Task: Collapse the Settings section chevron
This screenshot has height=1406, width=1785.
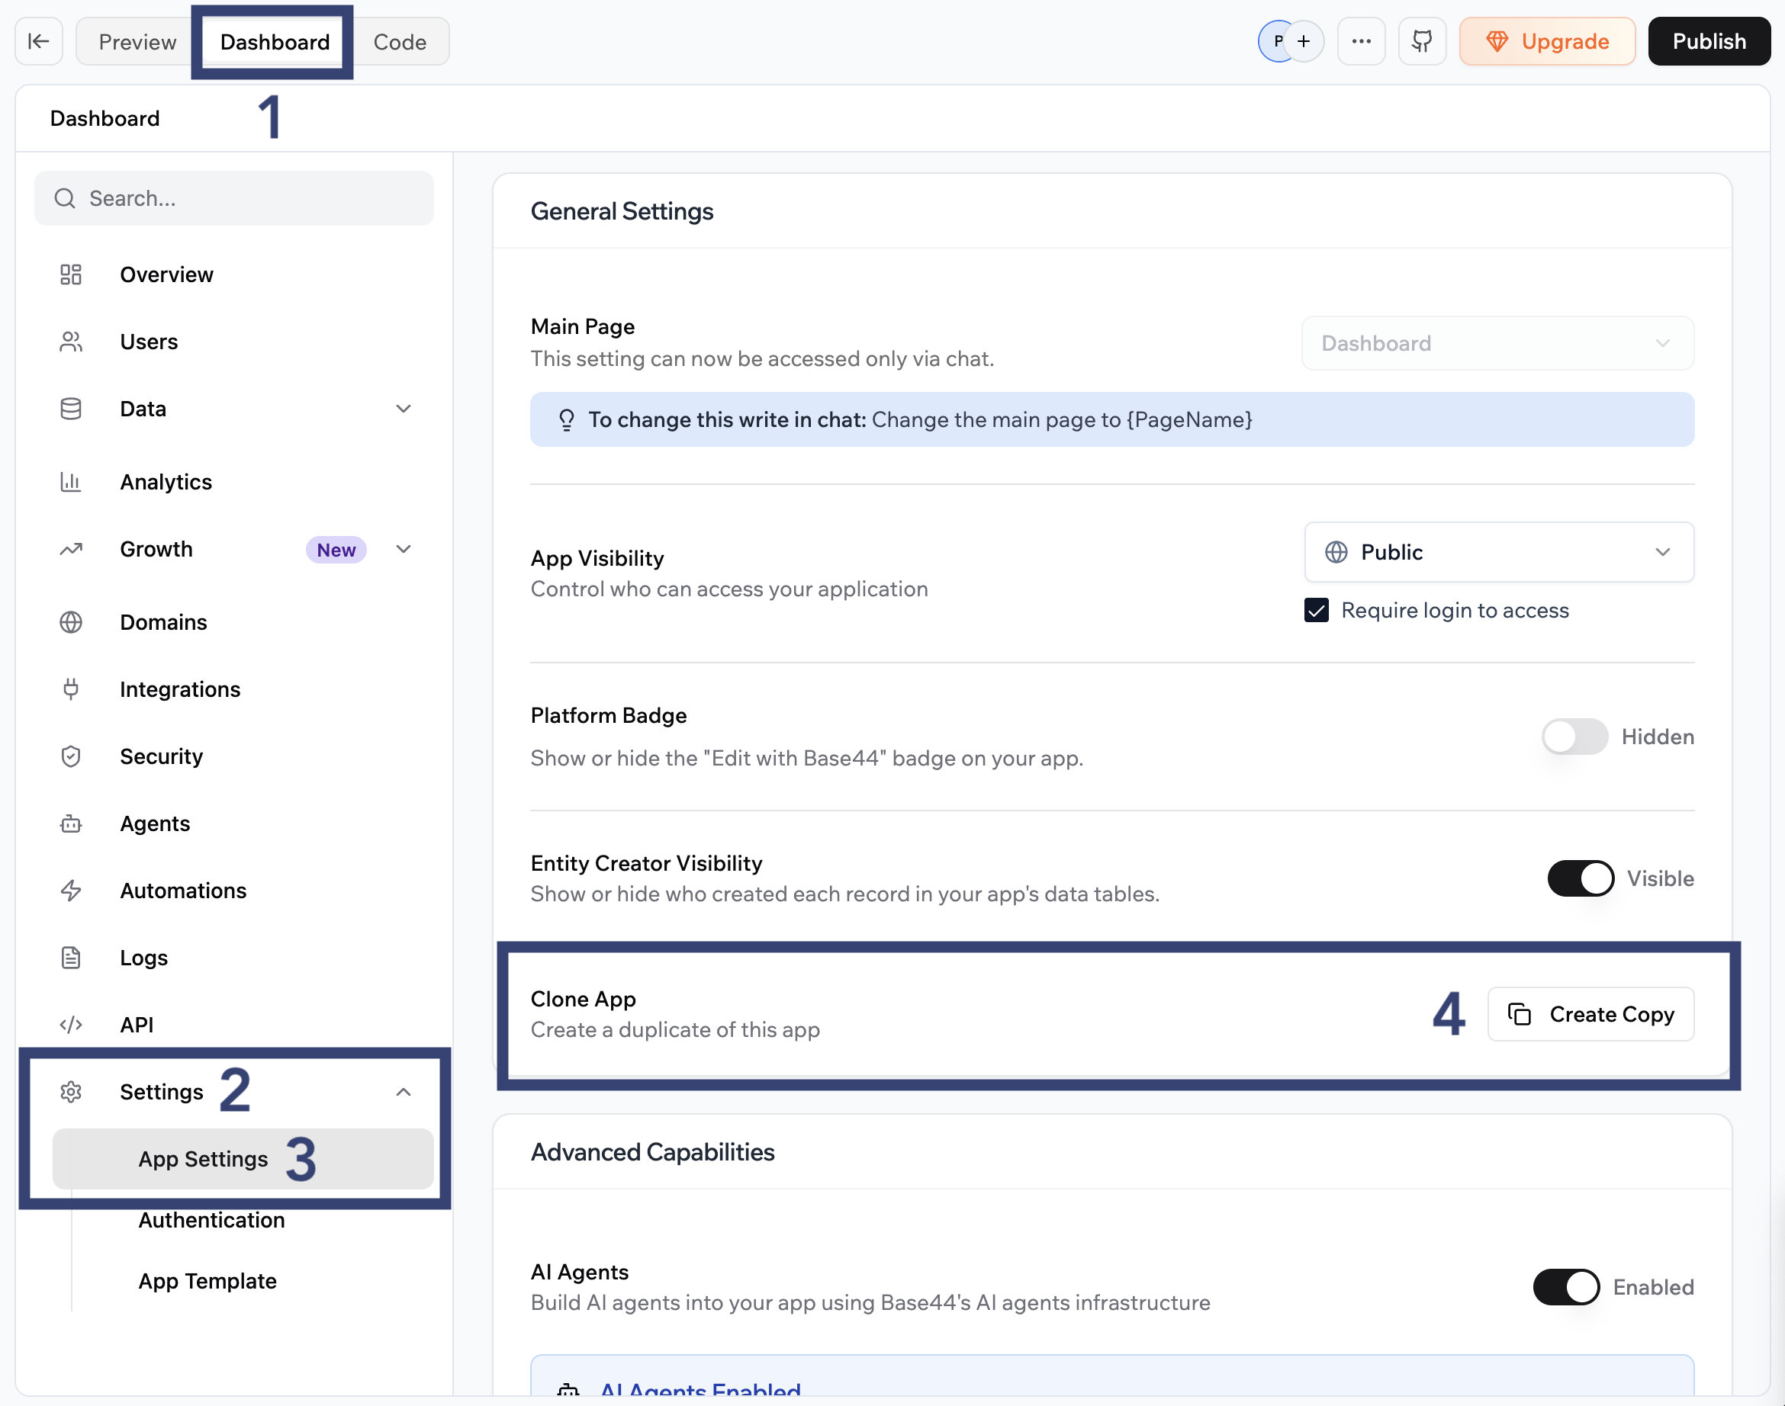Action: click(x=404, y=1092)
